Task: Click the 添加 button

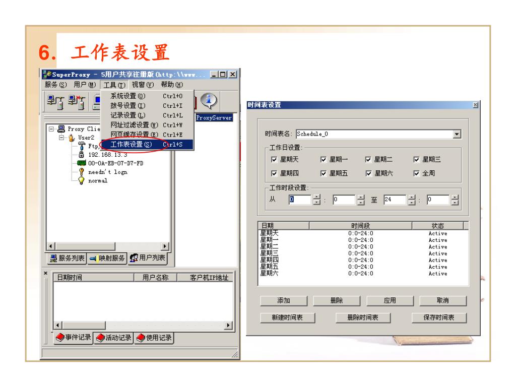Action: [284, 300]
